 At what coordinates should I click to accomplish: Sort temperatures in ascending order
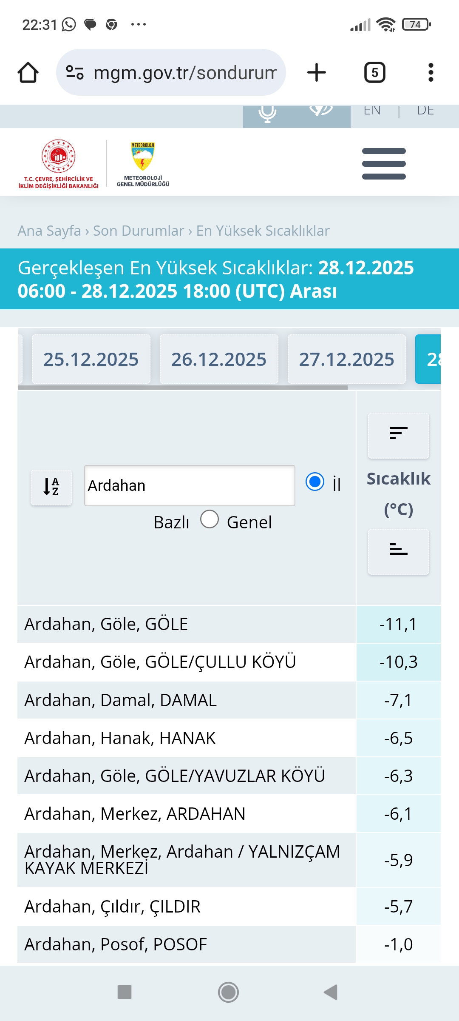[398, 552]
